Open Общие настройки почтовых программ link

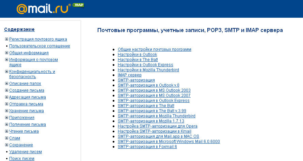[155, 49]
